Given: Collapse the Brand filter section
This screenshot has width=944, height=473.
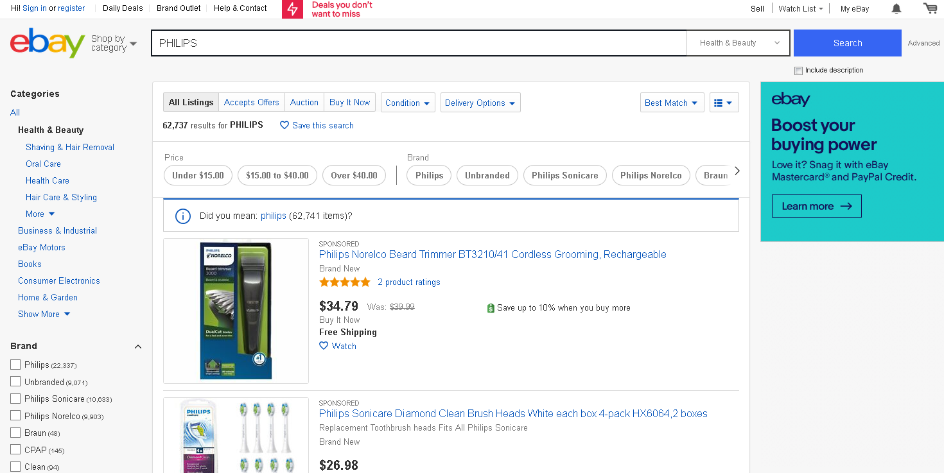Looking at the screenshot, I should tap(137, 347).
